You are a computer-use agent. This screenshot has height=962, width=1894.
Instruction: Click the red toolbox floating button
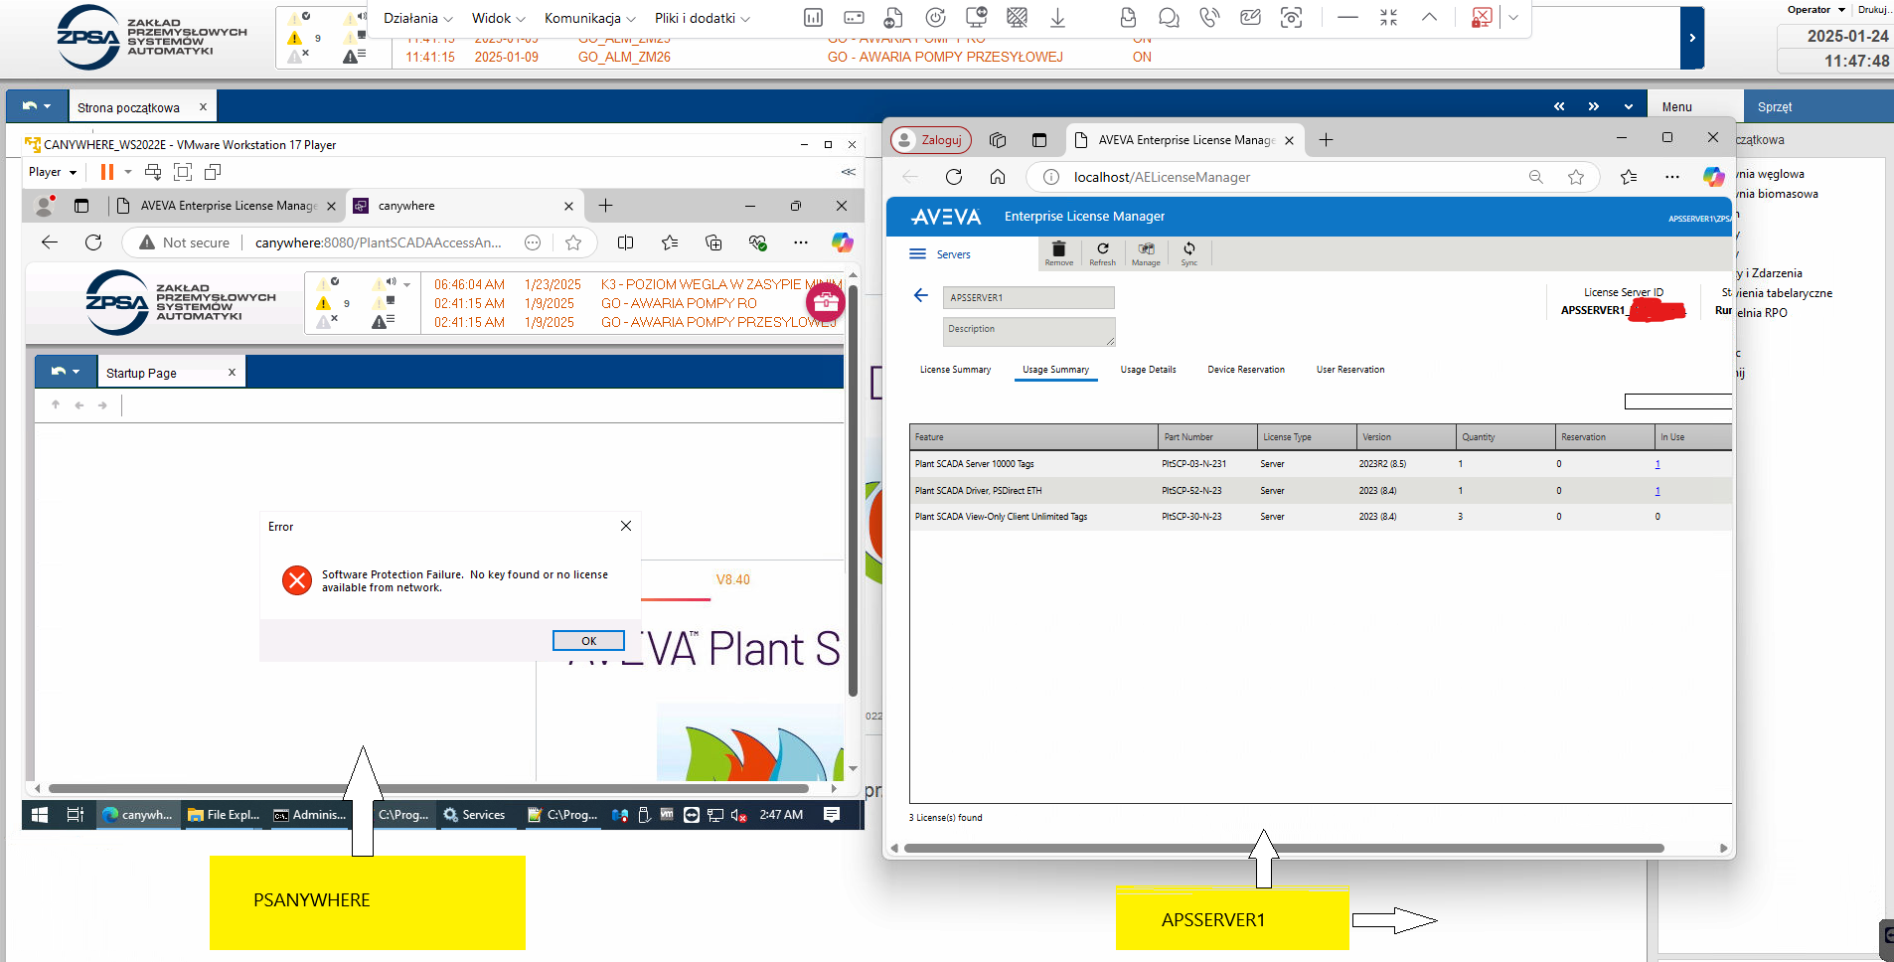(825, 302)
